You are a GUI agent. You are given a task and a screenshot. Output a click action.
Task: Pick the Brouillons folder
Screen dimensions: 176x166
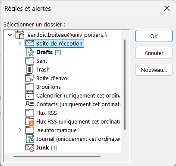pos(48,87)
